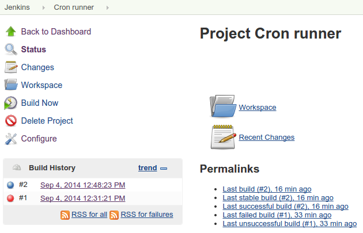This screenshot has width=363, height=233.
Task: Click build number #2 in history
Action: tap(23, 185)
